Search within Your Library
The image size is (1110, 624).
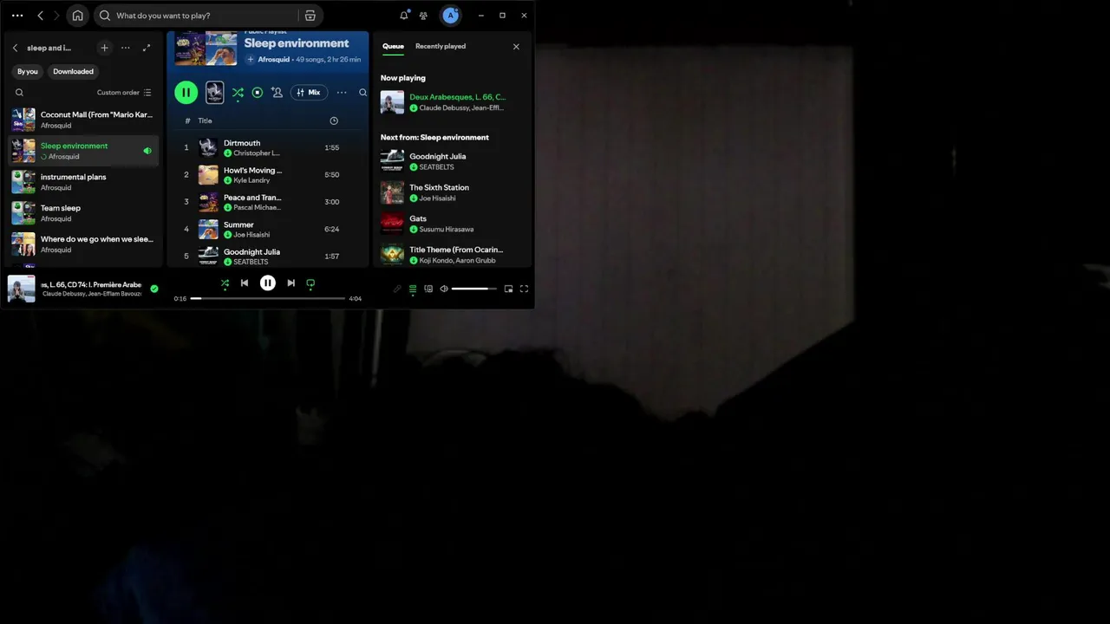[19, 93]
